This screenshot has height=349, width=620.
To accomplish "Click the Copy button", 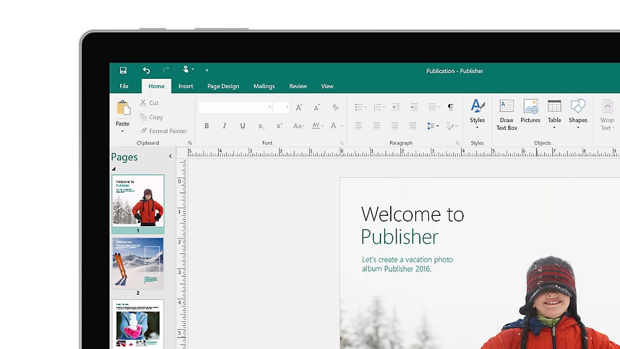I will 151,117.
